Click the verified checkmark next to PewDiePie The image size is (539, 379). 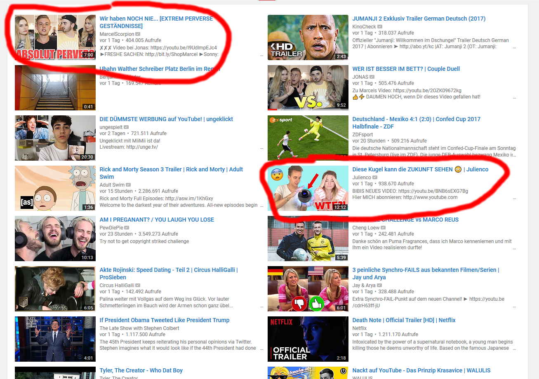127,228
